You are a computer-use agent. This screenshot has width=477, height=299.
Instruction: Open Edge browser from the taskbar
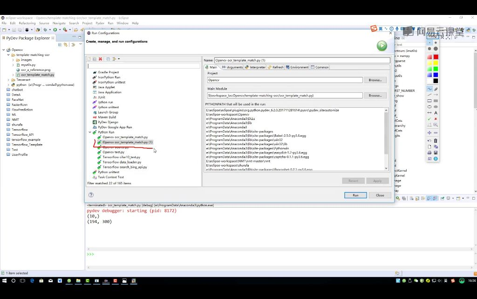point(32,281)
